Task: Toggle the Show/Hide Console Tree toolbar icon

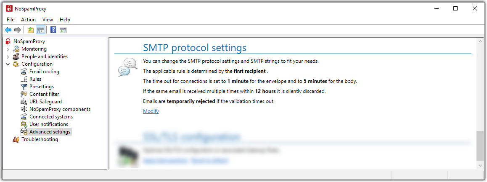Action: pos(40,30)
